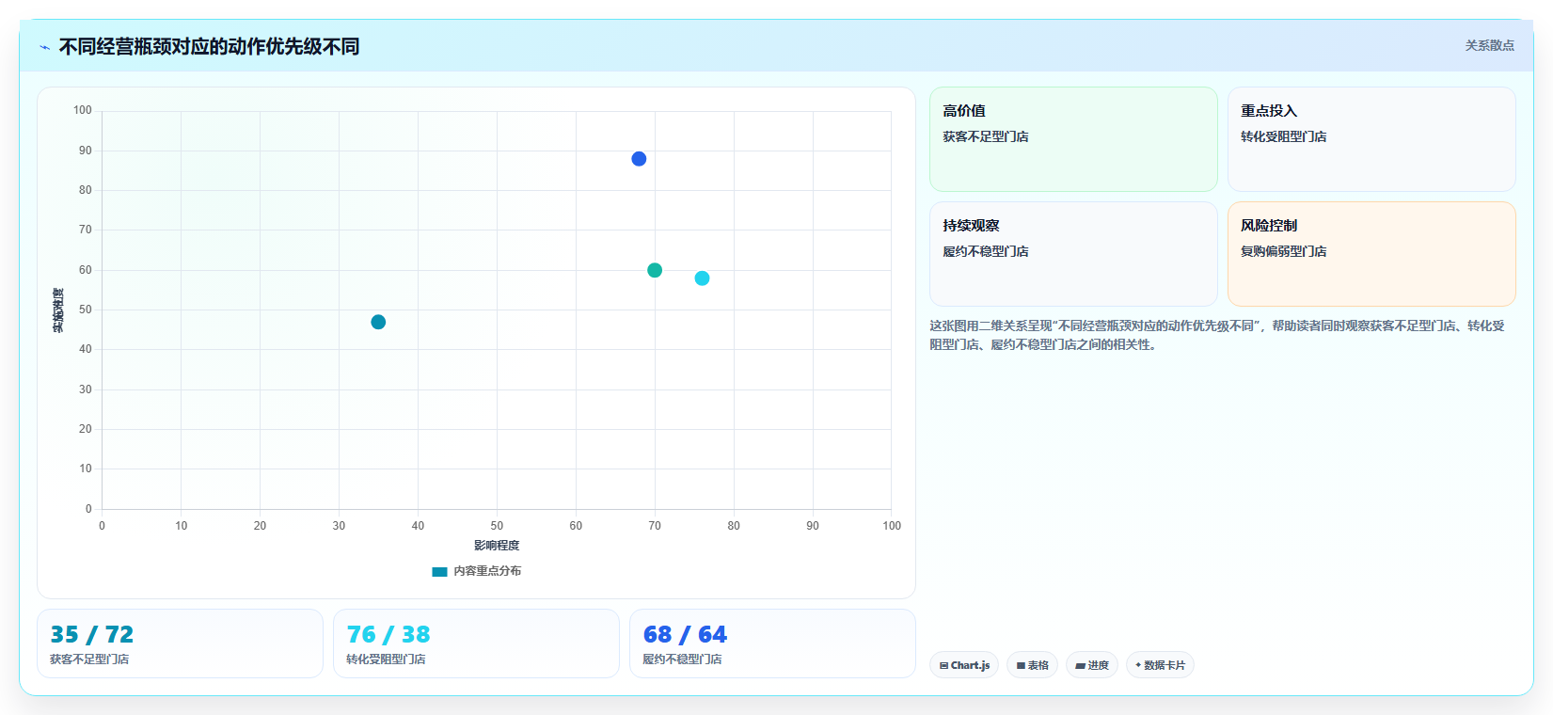Screen dimensions: 1553x715
Task: Click the 76 / 38 转化受阻型门店 stat card
Action: (476, 643)
